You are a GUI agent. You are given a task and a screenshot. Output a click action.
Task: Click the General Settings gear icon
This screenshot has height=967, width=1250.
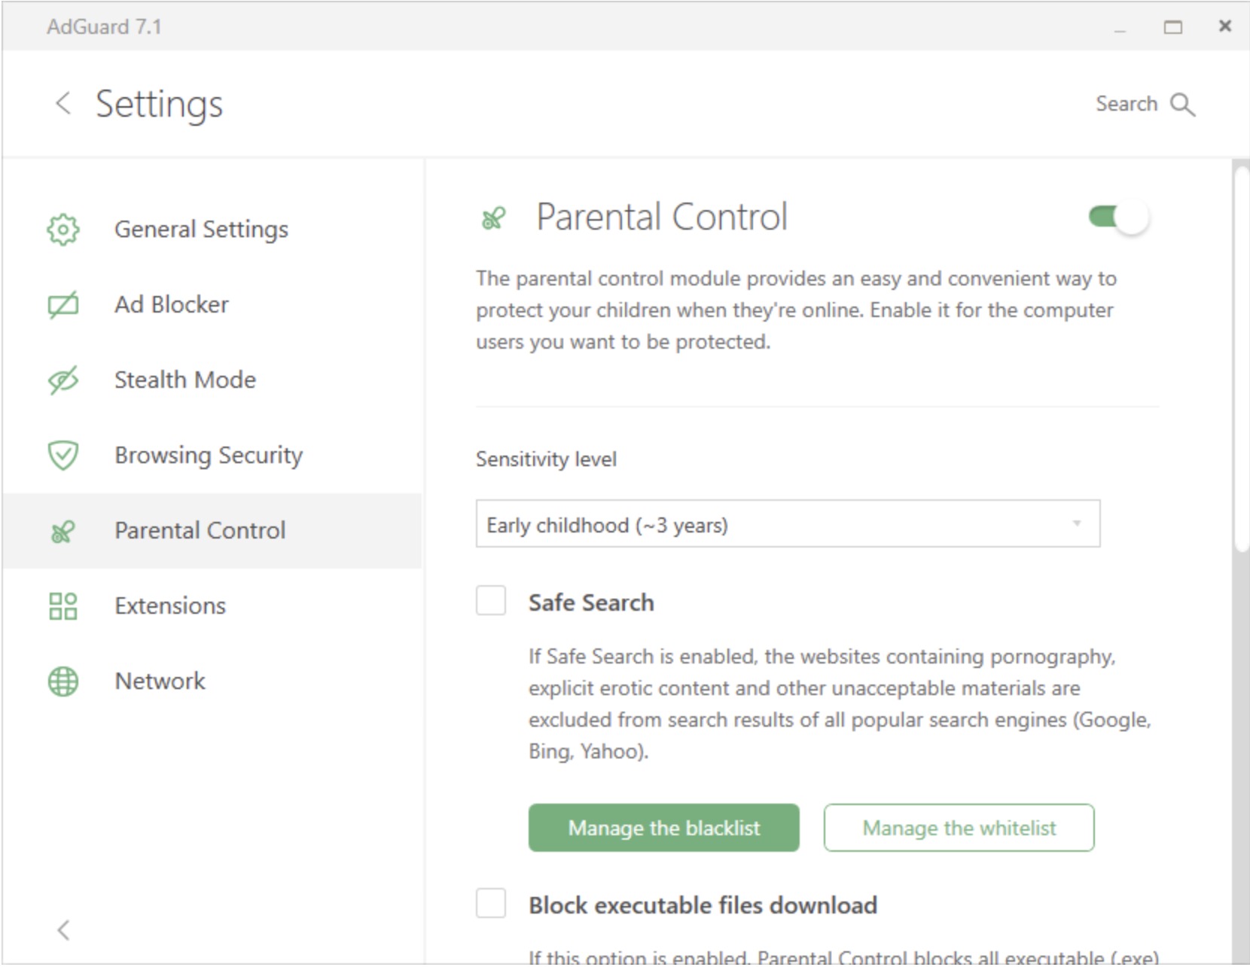click(63, 229)
